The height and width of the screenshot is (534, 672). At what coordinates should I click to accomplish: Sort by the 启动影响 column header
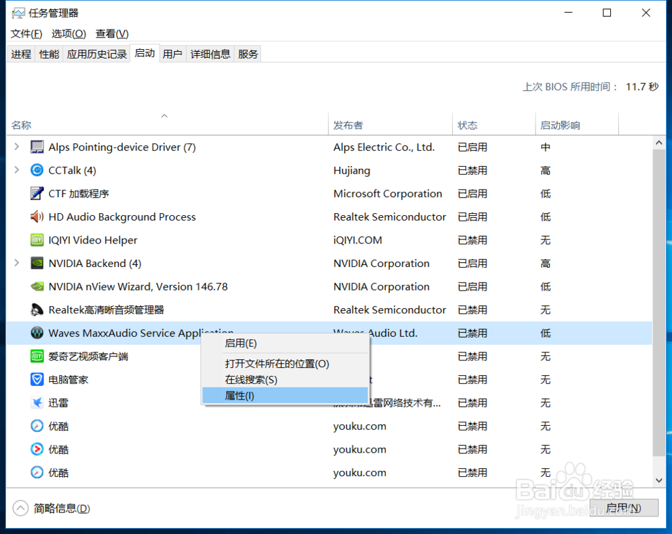tap(577, 125)
